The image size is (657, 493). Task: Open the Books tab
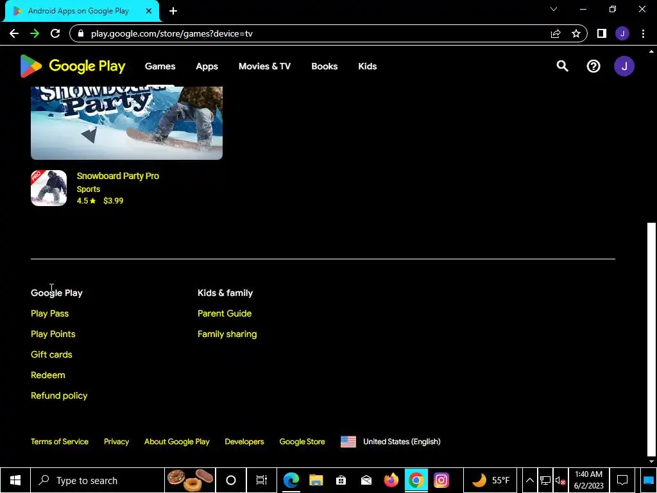click(324, 66)
